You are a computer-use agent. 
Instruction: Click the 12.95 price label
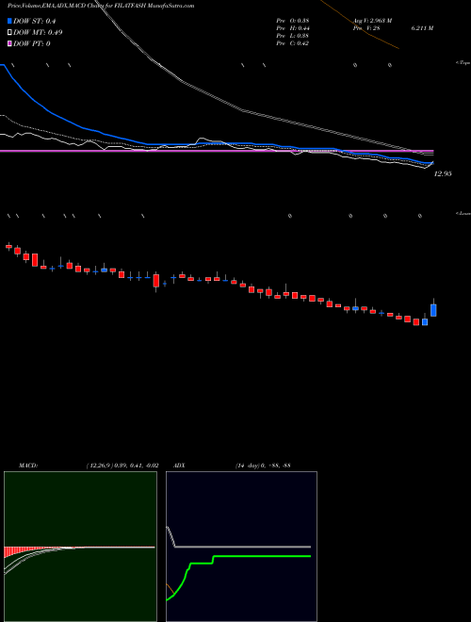(443, 173)
